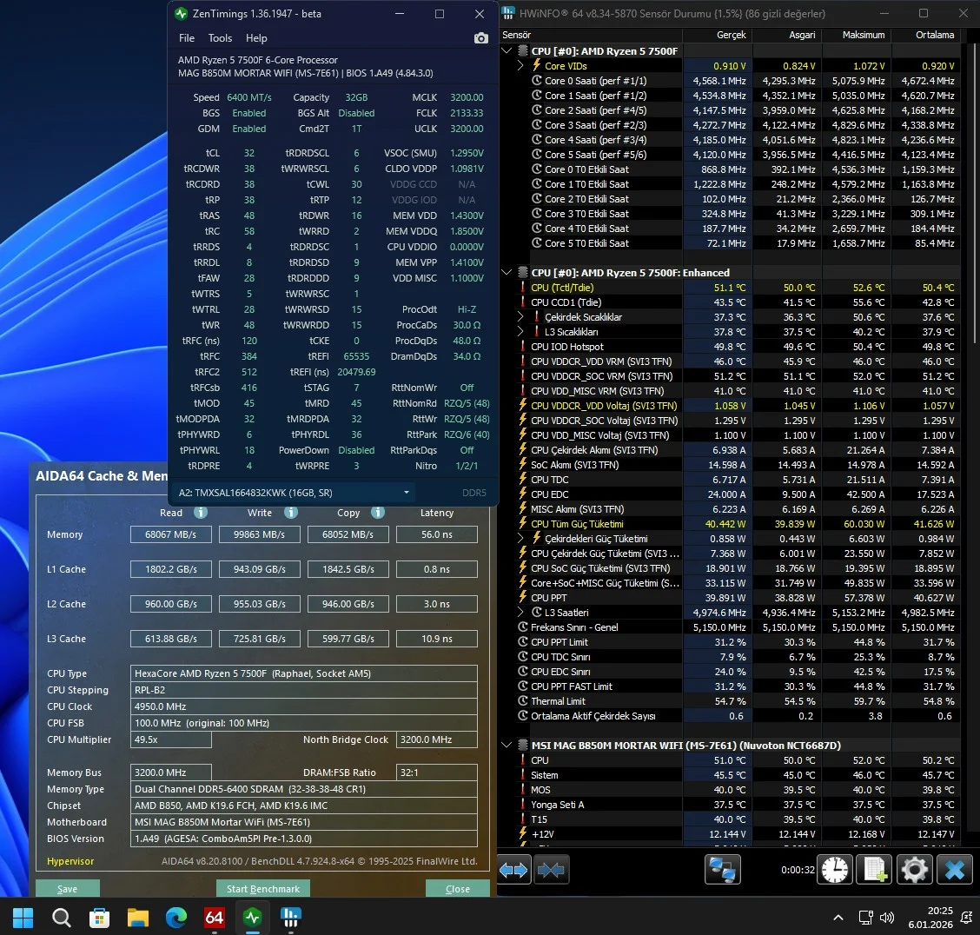Image resolution: width=980 pixels, height=935 pixels.
Task: Open AIDA64 from the taskbar
Action: pos(215,918)
